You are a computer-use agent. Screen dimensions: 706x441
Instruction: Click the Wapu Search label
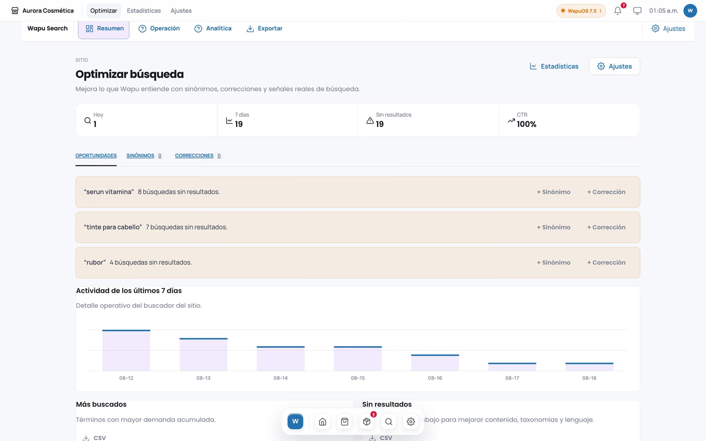(47, 28)
